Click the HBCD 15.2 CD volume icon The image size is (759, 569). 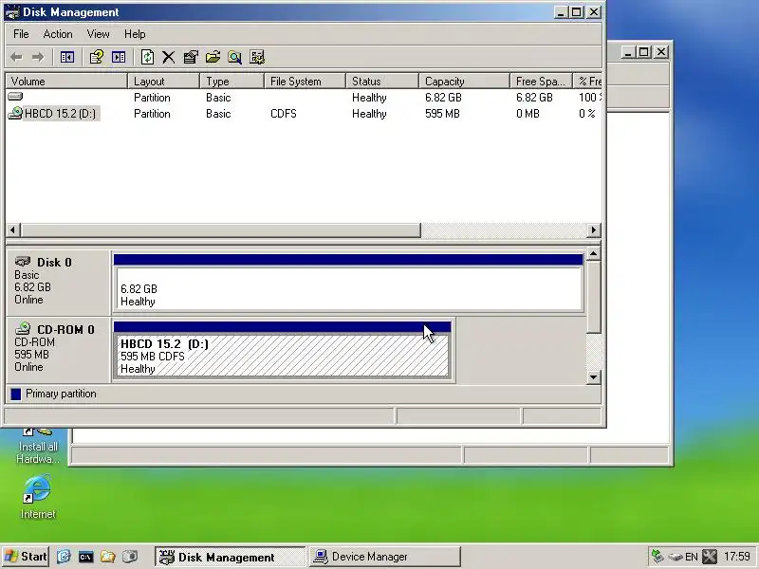[x=15, y=113]
